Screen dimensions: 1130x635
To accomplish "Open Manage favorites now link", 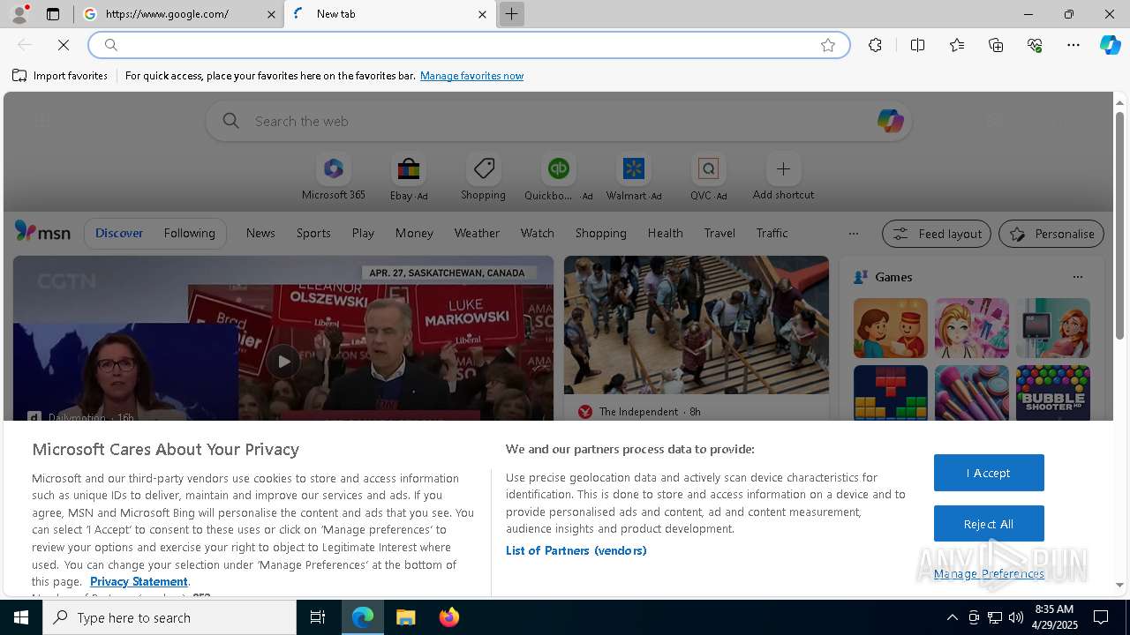I will 471,76.
